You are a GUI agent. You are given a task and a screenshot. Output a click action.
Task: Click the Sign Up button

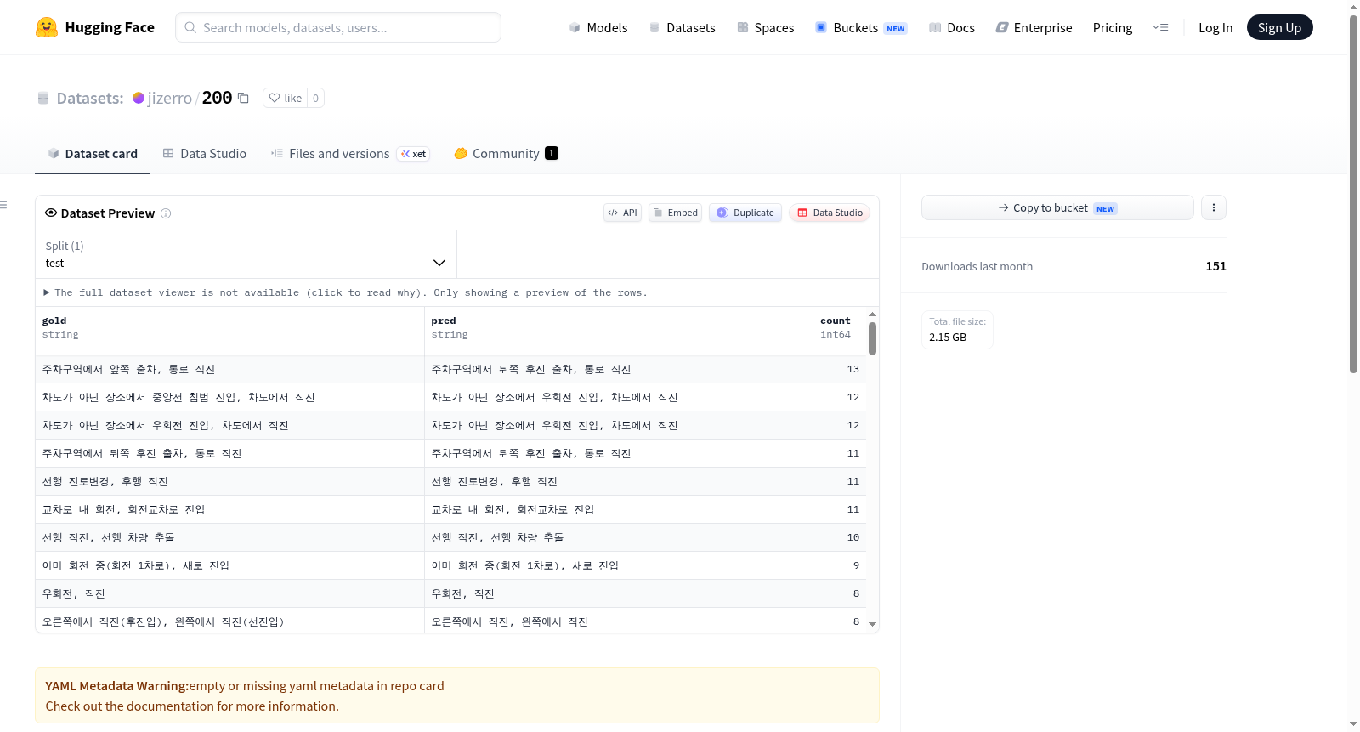(1279, 27)
